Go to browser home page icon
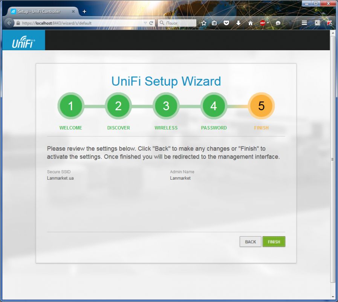Viewport: 338px width, 302px height. [x=251, y=23]
